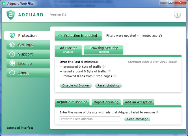188x136 pixels.
Task: Click the Version 5.3 text
Action: [x=58, y=14]
